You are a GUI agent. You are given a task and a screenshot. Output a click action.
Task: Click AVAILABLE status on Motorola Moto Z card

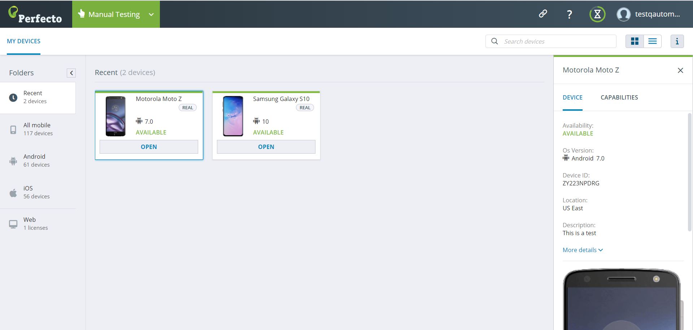click(x=151, y=132)
